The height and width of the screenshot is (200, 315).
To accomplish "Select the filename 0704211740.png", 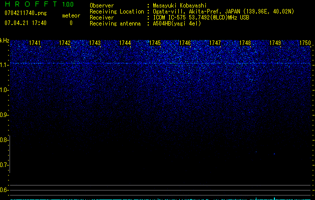I will coord(26,13).
